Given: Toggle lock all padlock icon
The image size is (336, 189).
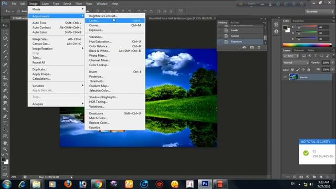Looking at the screenshot, I should point(309,70).
